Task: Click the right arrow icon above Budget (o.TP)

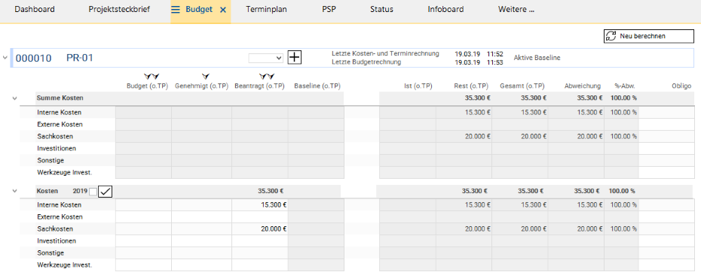Action: coord(156,77)
